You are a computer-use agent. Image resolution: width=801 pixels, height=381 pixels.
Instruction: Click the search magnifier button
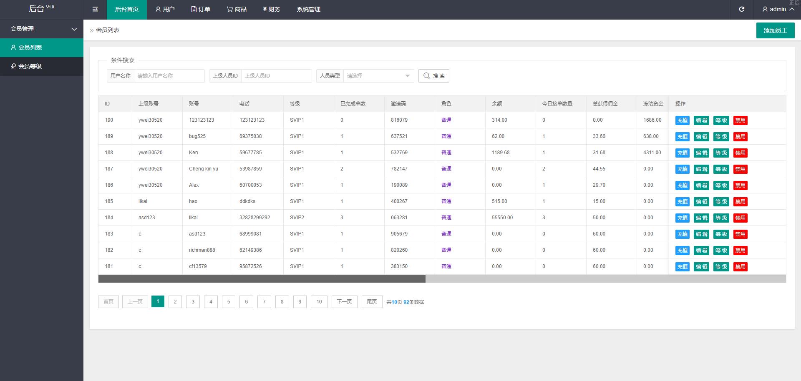tap(433, 76)
